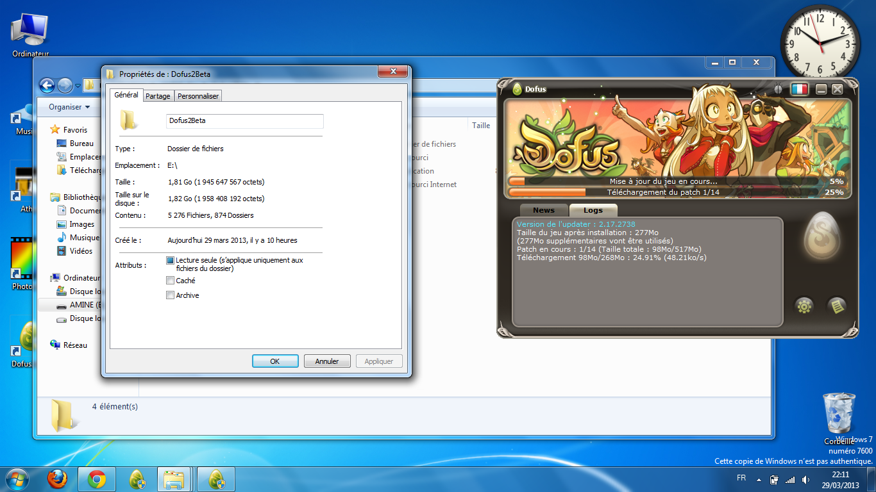Go forward in the Explorer window

point(65,85)
